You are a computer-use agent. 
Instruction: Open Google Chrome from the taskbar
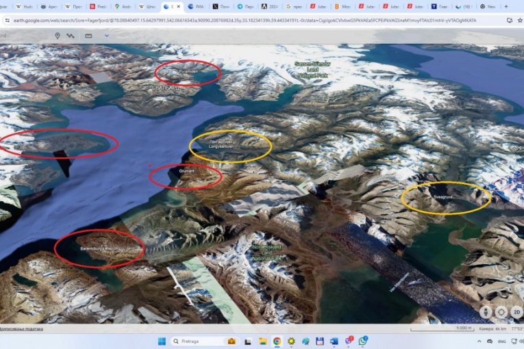pos(277,341)
